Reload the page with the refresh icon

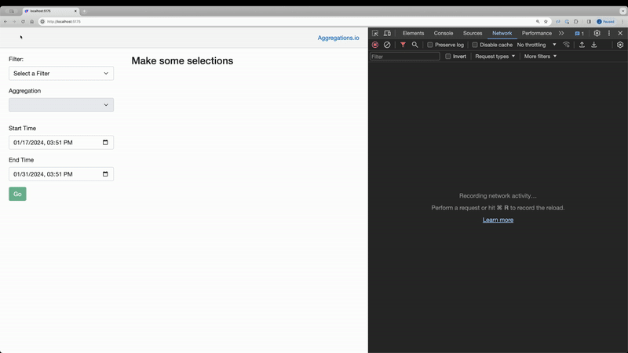(23, 22)
